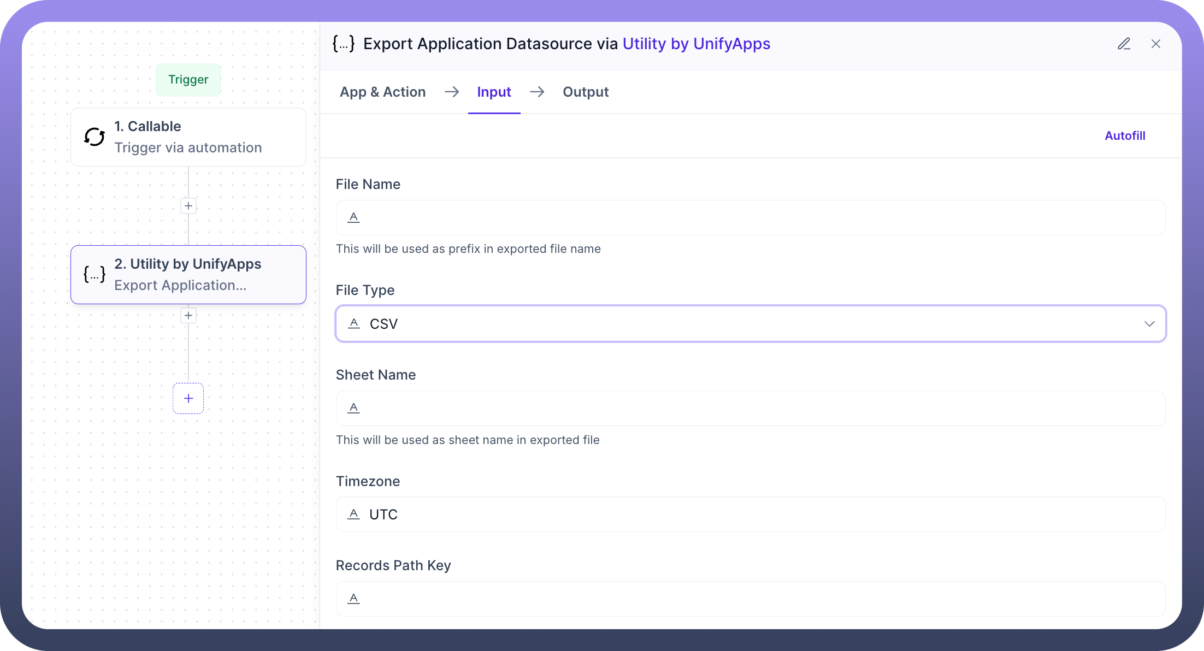Screen dimensions: 1204x651
Task: Expand the File Type dropdown chevron
Action: pos(1149,324)
